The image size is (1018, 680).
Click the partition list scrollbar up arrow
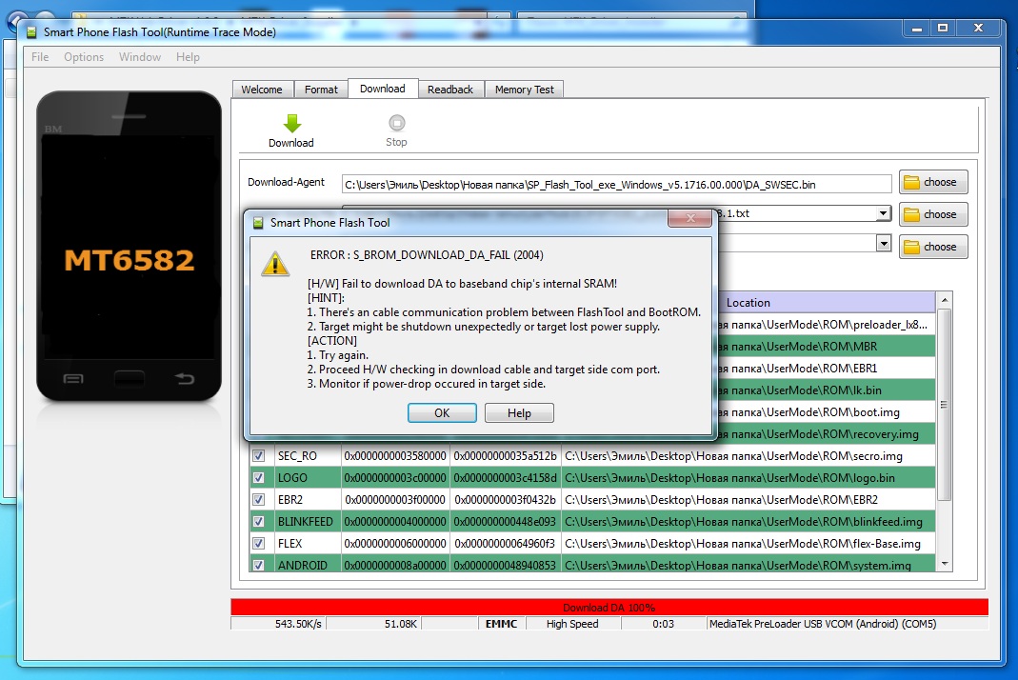pos(945,299)
